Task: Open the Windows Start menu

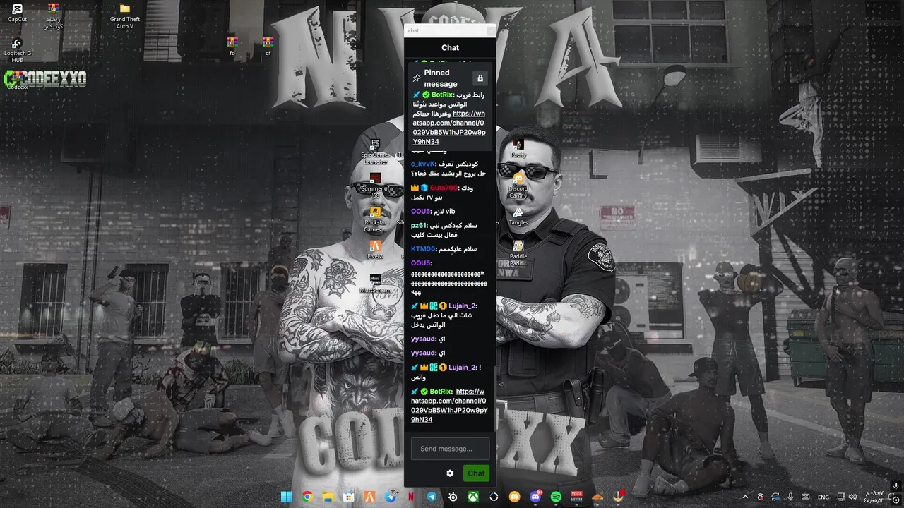Action: click(x=287, y=497)
